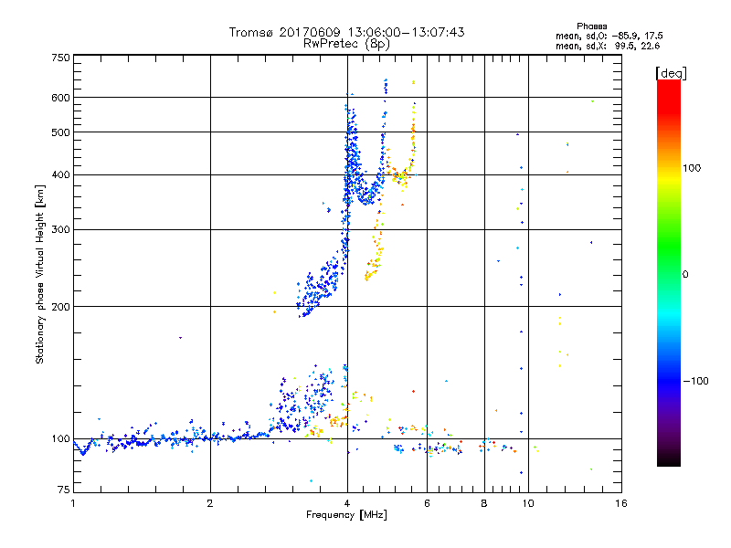Click the '[deg]' colorbar unit label
731x548 pixels.
coord(671,73)
